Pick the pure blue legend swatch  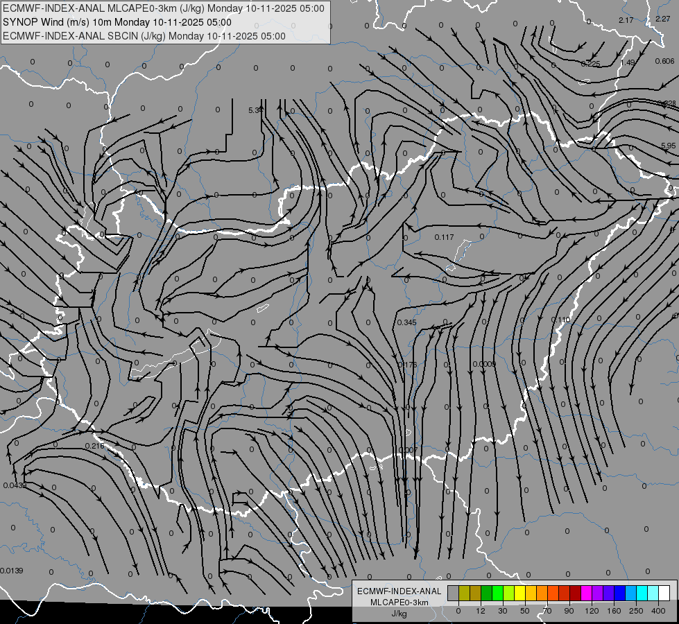619,593
